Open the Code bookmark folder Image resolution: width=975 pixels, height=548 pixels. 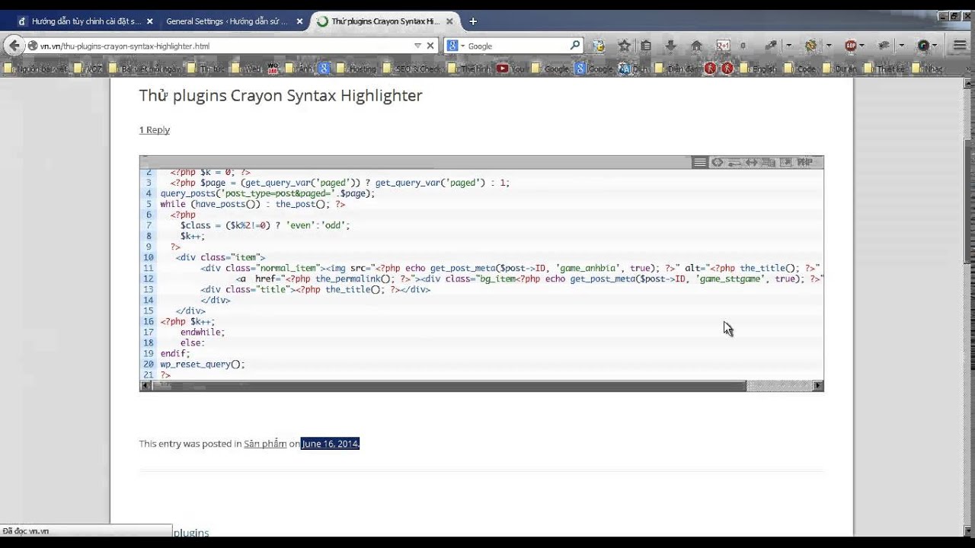[800, 68]
